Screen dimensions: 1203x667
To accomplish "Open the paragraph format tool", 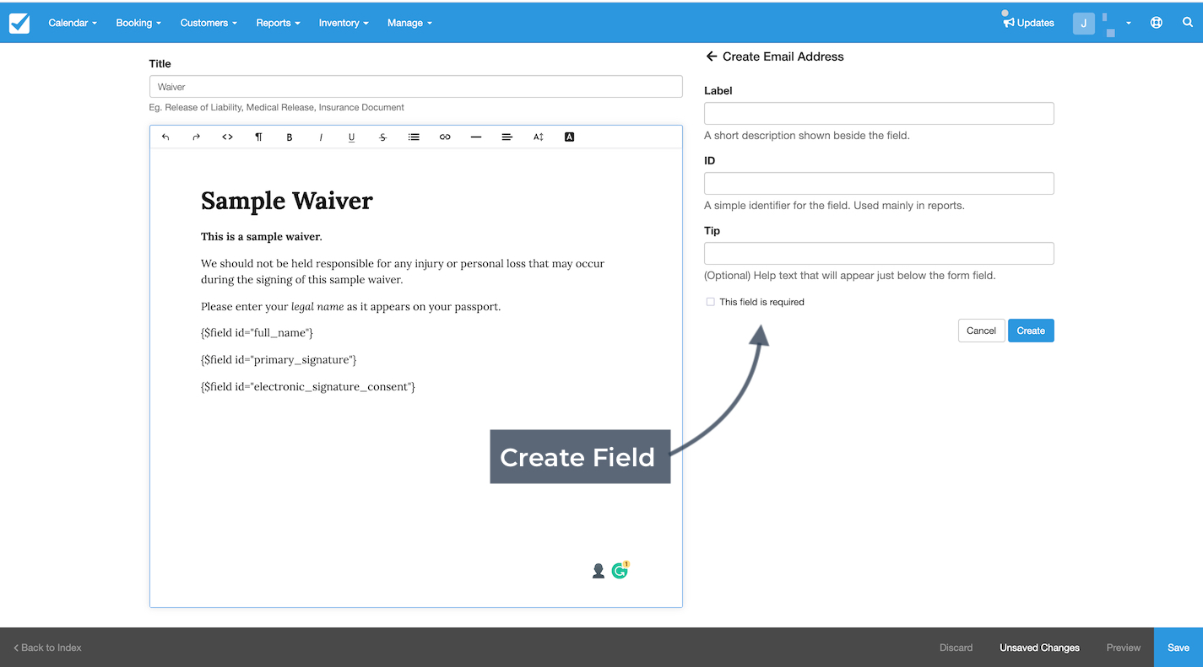I will 258,137.
